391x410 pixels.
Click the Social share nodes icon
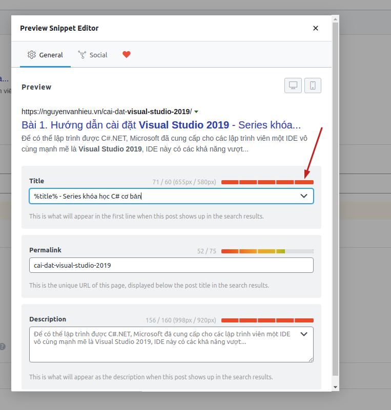coord(82,55)
